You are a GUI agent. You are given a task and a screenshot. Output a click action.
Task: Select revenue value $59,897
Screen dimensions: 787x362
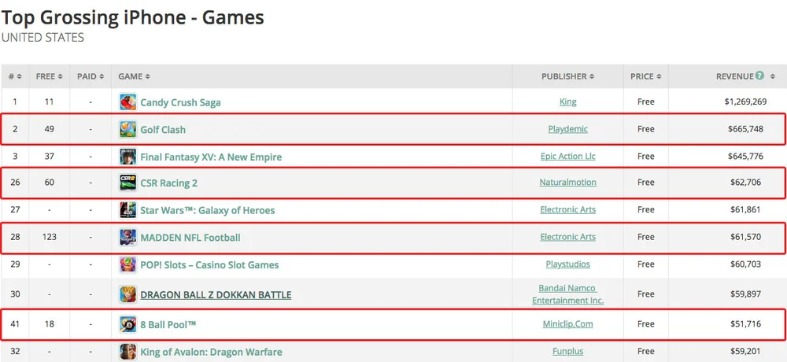coord(745,294)
